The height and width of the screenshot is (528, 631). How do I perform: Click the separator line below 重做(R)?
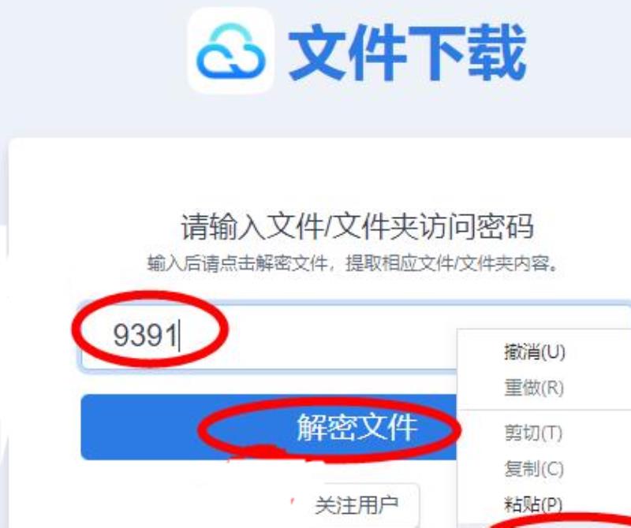pos(544,410)
